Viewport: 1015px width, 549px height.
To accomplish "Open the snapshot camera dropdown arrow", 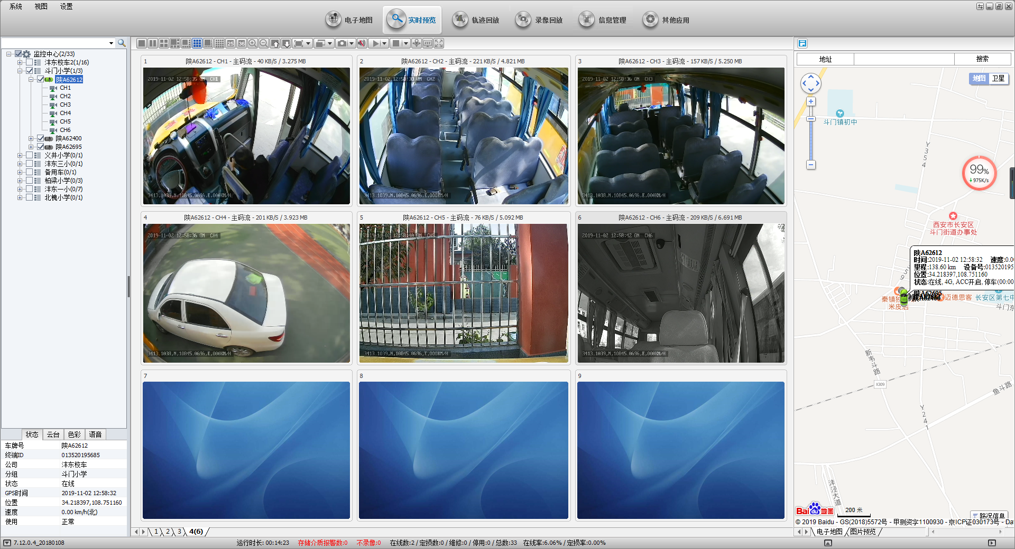I will coord(352,43).
